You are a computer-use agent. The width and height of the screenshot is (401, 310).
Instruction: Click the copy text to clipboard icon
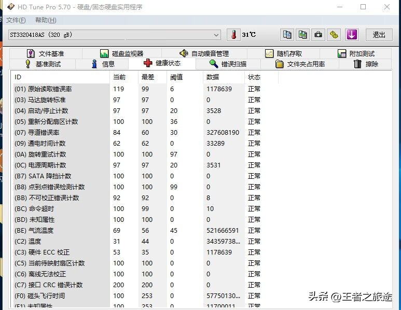pos(287,35)
